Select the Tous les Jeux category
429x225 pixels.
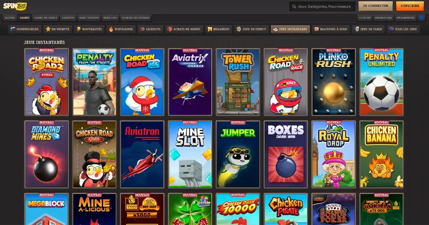(403, 29)
